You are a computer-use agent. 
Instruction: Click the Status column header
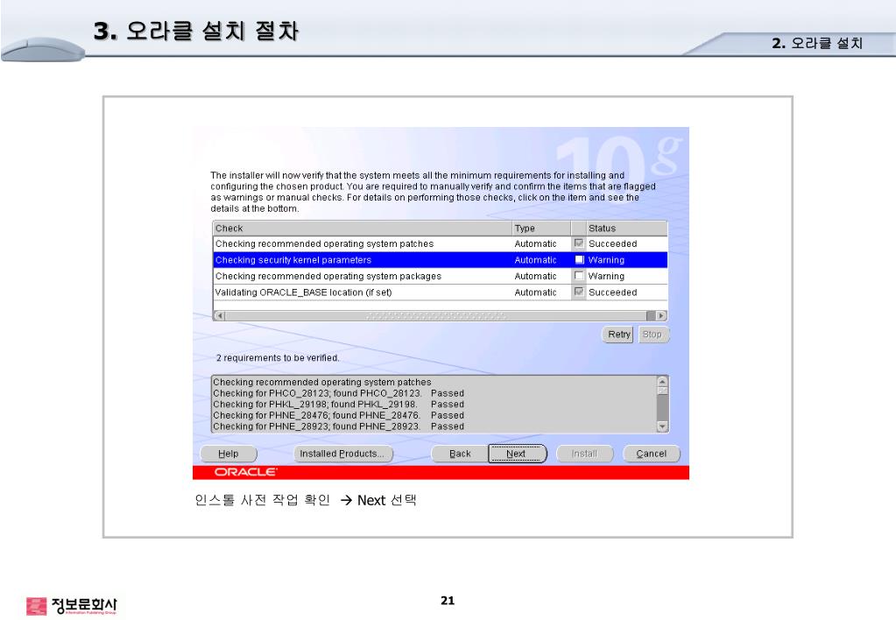point(626,228)
